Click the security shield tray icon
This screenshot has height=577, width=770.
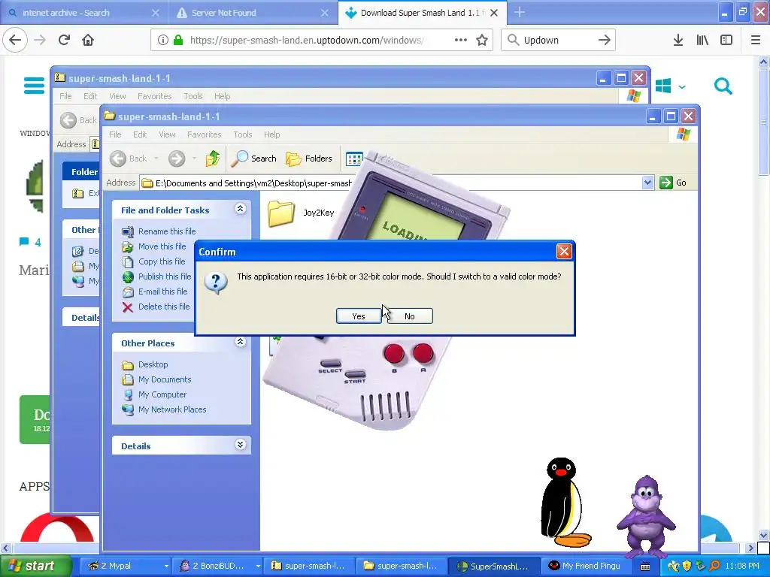687,566
